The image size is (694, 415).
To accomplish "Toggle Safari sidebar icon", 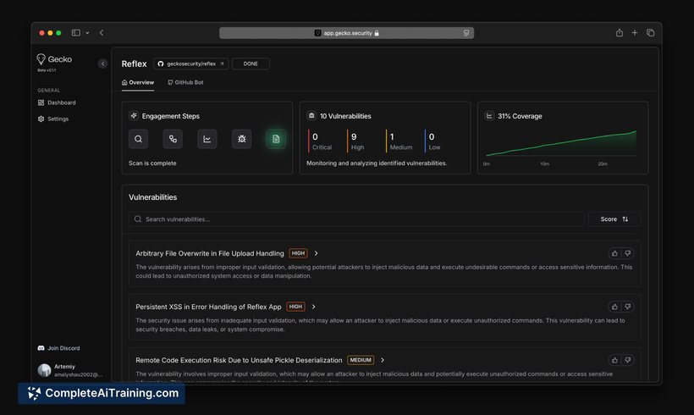I will click(x=76, y=33).
